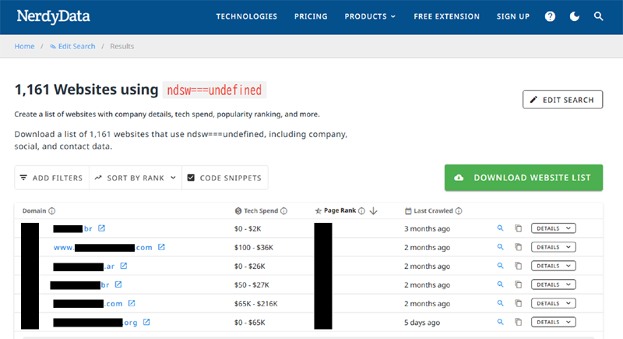Open the Add Filters option
The image size is (623, 339).
[51, 178]
